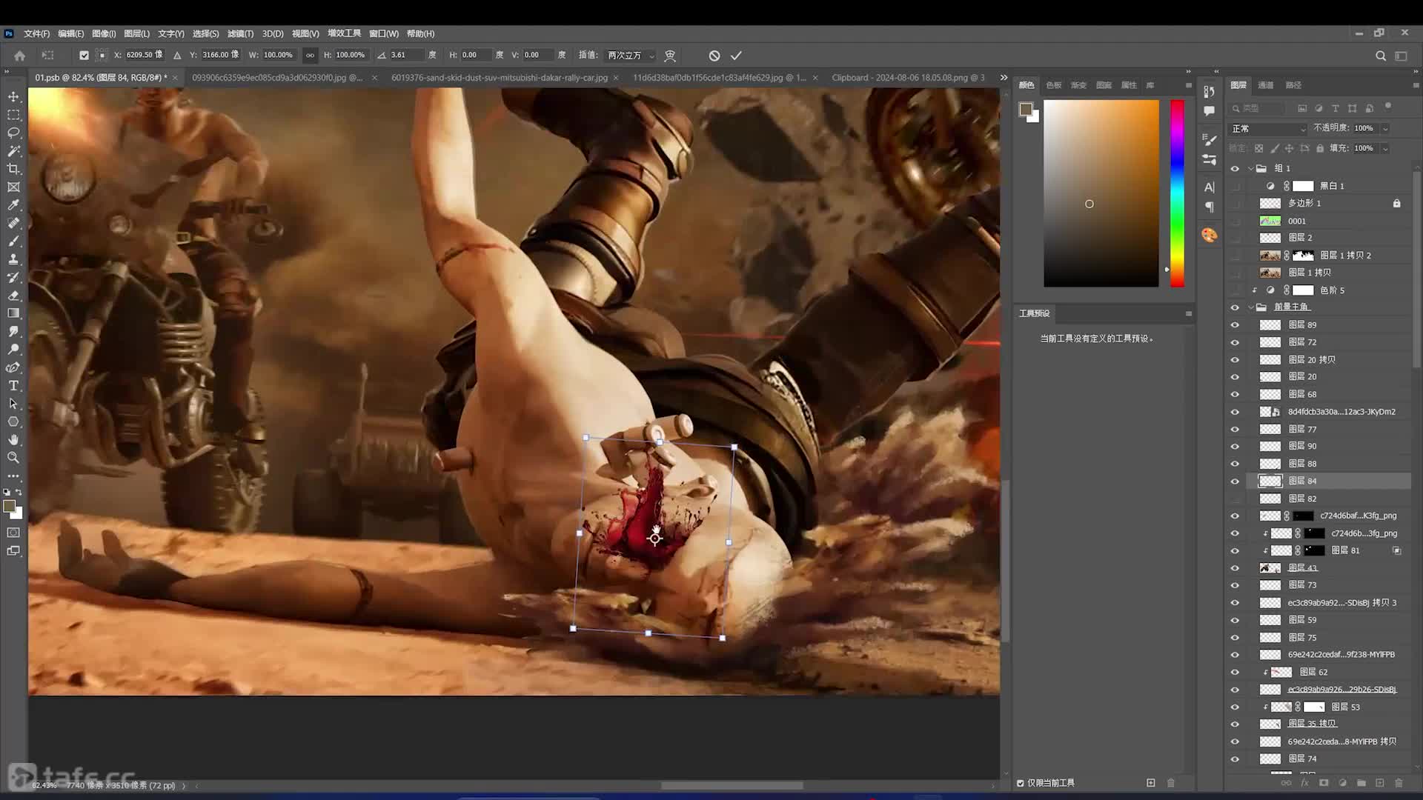1423x800 pixels.
Task: Switch to the 路径 tab
Action: click(x=1293, y=85)
